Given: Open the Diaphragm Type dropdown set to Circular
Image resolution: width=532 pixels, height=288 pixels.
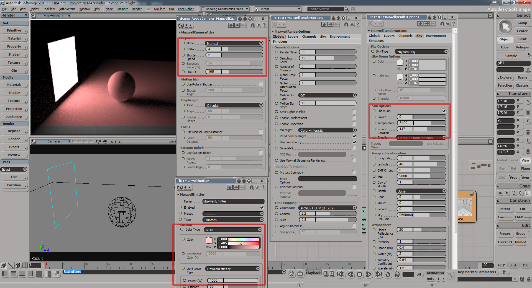Looking at the screenshot, I should 234,105.
